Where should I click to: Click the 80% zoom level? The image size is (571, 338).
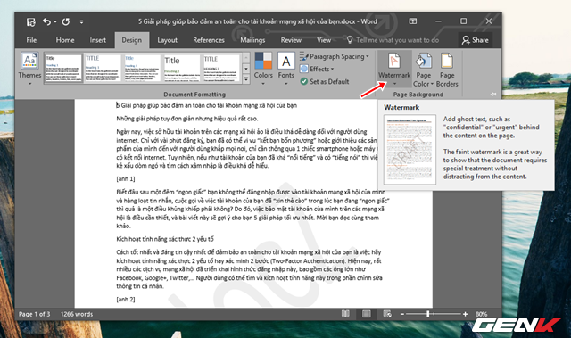click(481, 314)
